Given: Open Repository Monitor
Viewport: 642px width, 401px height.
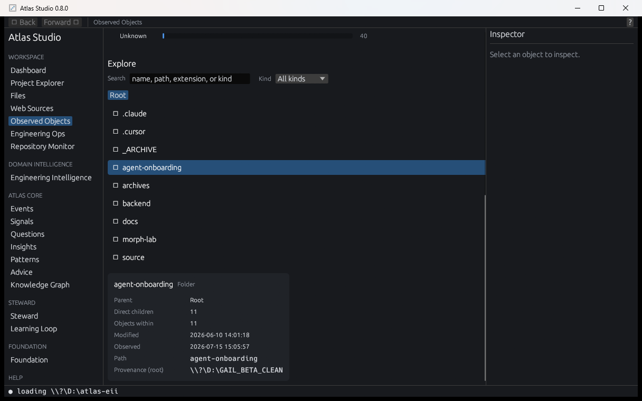Looking at the screenshot, I should point(42,146).
